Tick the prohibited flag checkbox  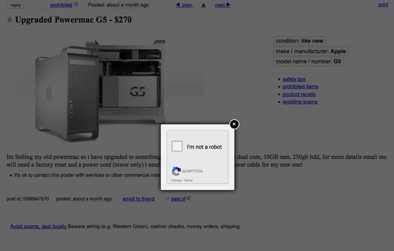(x=44, y=5)
